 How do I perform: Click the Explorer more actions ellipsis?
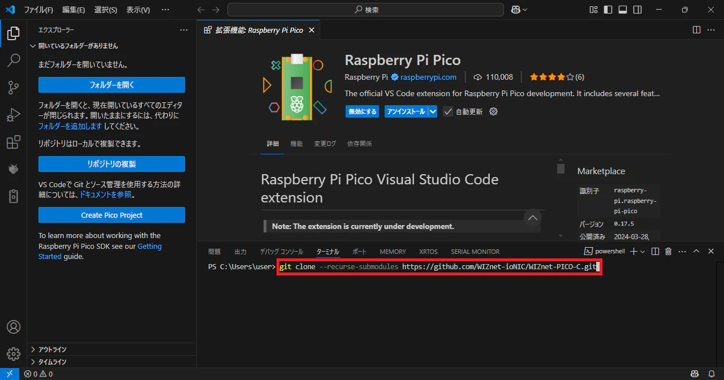184,30
